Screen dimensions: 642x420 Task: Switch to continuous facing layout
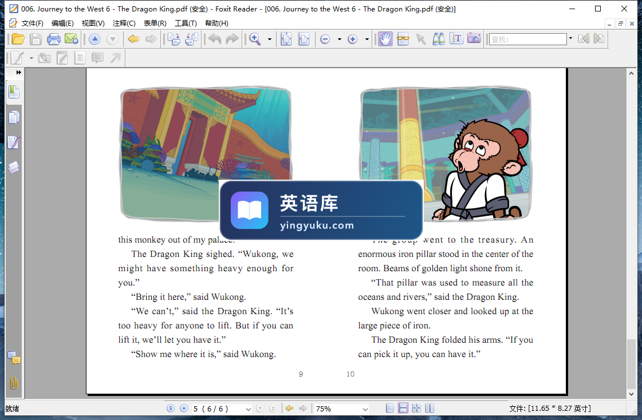click(416, 408)
